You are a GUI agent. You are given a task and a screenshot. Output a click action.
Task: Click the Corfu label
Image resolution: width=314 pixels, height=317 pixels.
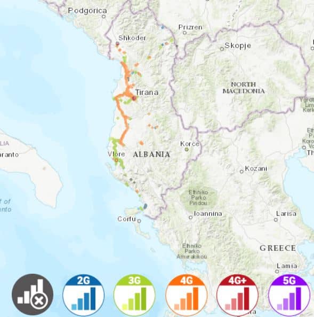click(127, 219)
